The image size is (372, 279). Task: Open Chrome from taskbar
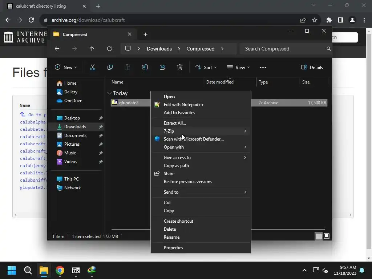(60, 270)
